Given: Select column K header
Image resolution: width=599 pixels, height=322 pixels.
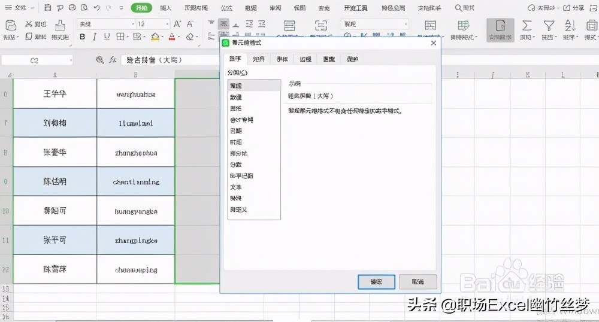Looking at the screenshot, I should click(x=528, y=75).
